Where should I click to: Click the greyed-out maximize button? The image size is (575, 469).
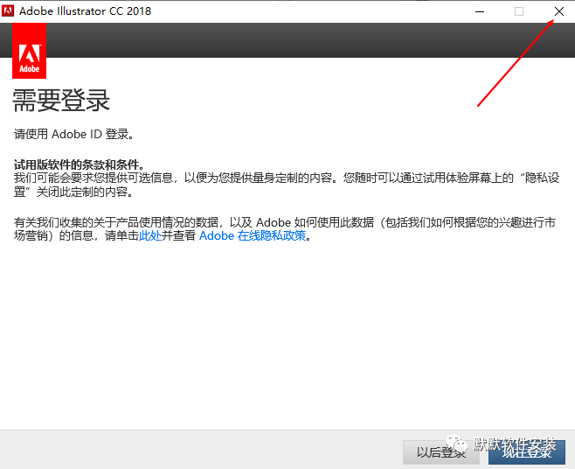coord(519,11)
